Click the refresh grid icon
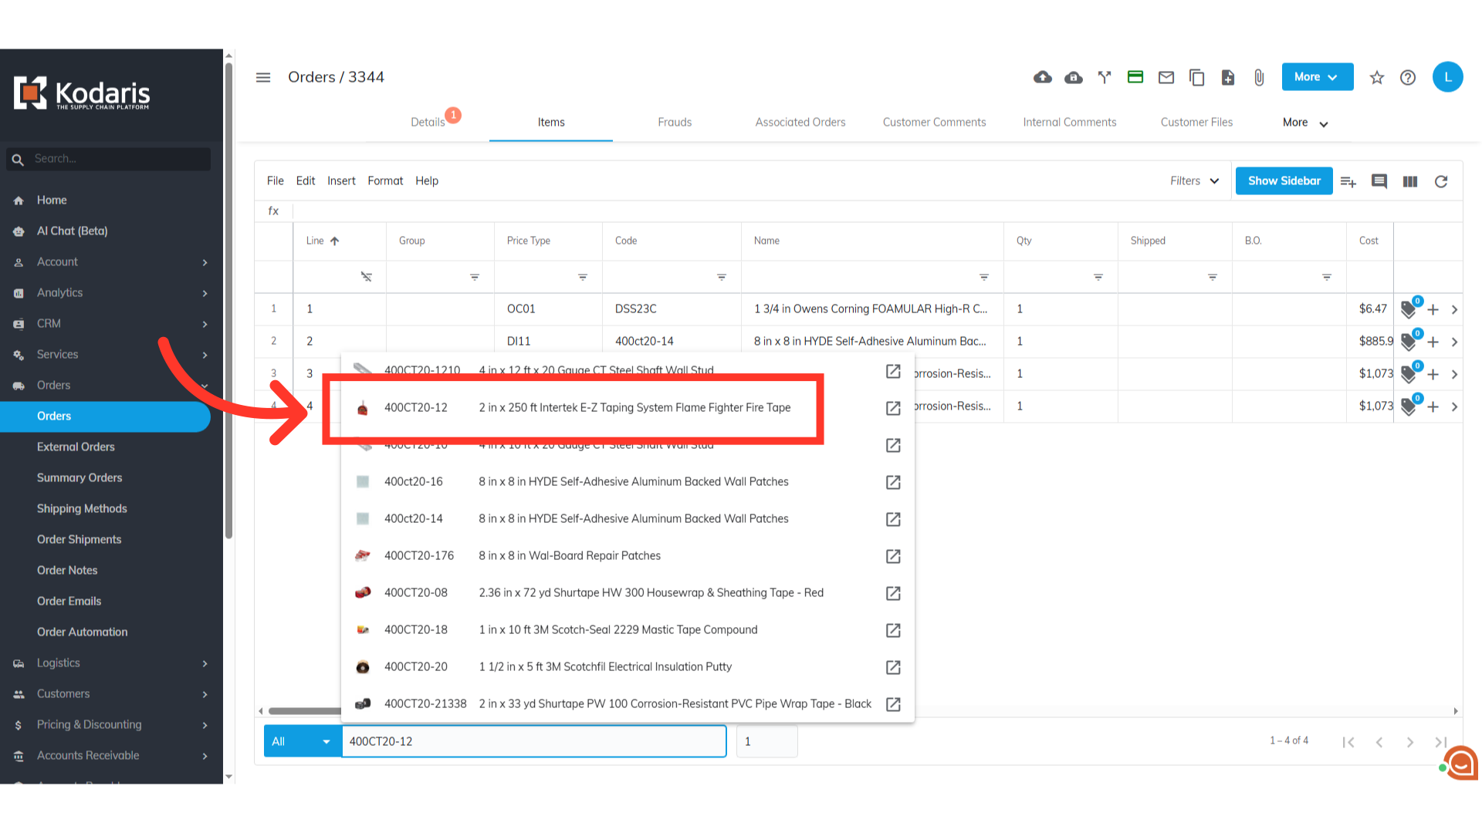Image resolution: width=1482 pixels, height=833 pixels. coord(1440,181)
